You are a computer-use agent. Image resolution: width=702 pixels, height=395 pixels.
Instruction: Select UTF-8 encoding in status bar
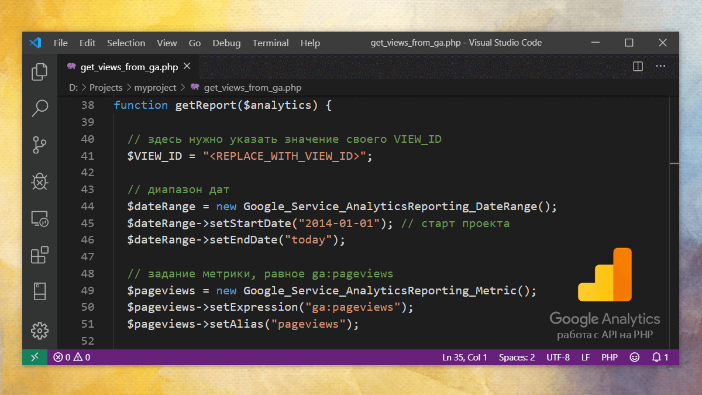[558, 357]
